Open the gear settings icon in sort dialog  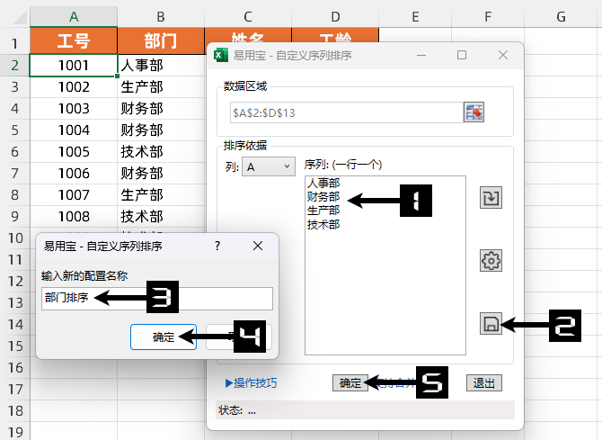pos(491,261)
